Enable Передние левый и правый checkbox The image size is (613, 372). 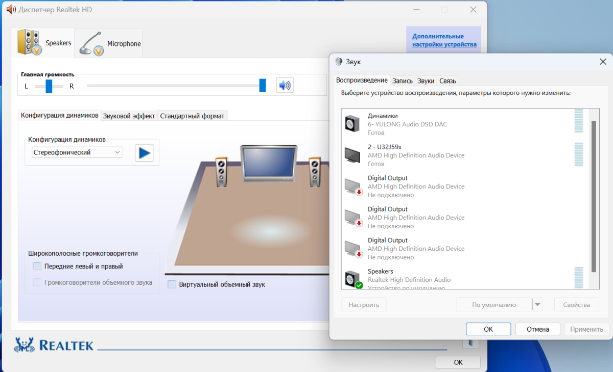point(37,266)
